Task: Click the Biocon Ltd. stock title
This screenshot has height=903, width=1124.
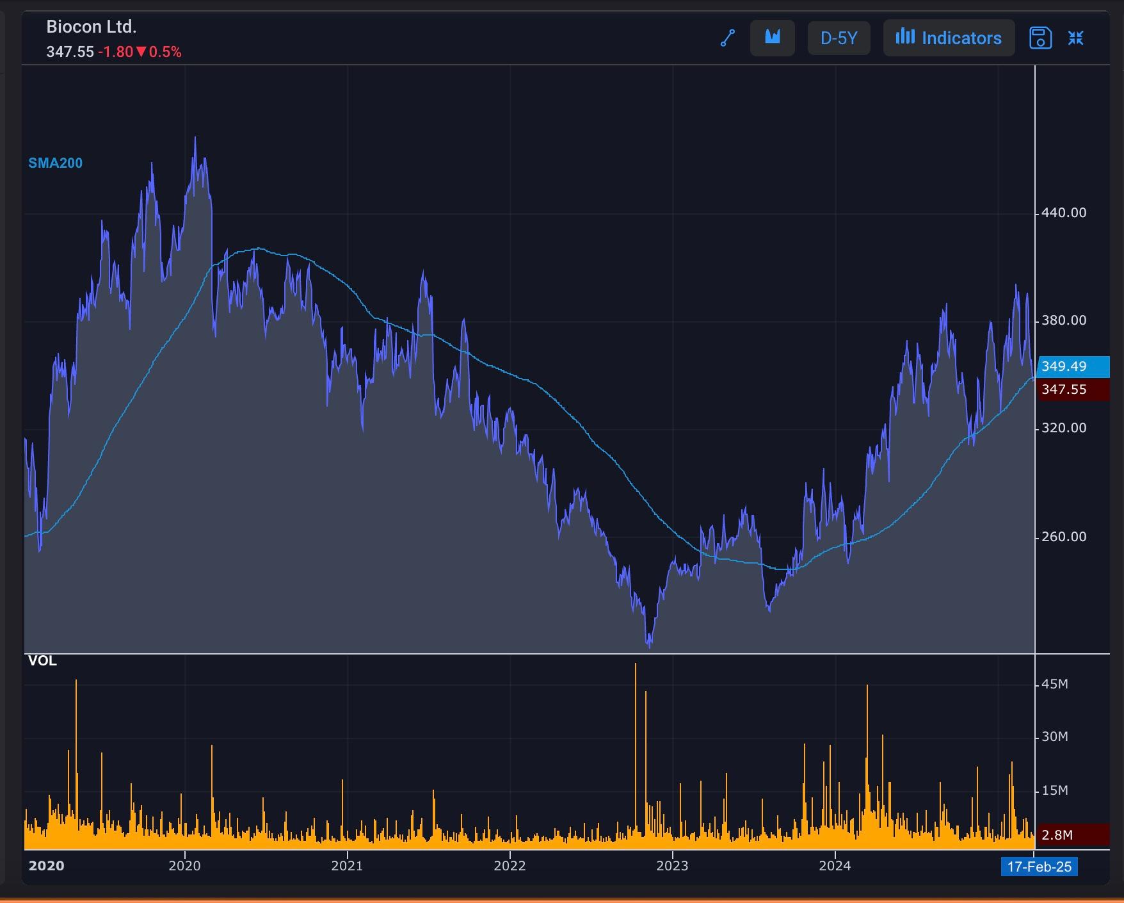Action: (92, 27)
